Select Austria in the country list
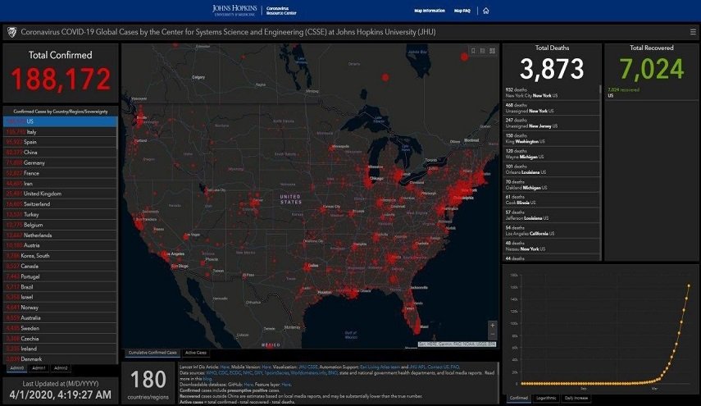This screenshot has height=406, width=701. tap(61, 245)
